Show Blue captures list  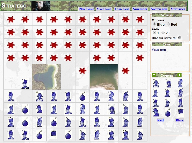tap(180, 120)
